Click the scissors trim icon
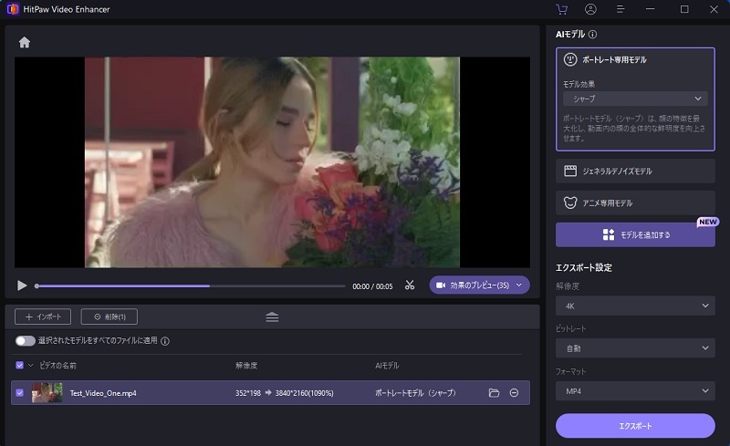Screen dimensions: 730x446 point(410,285)
